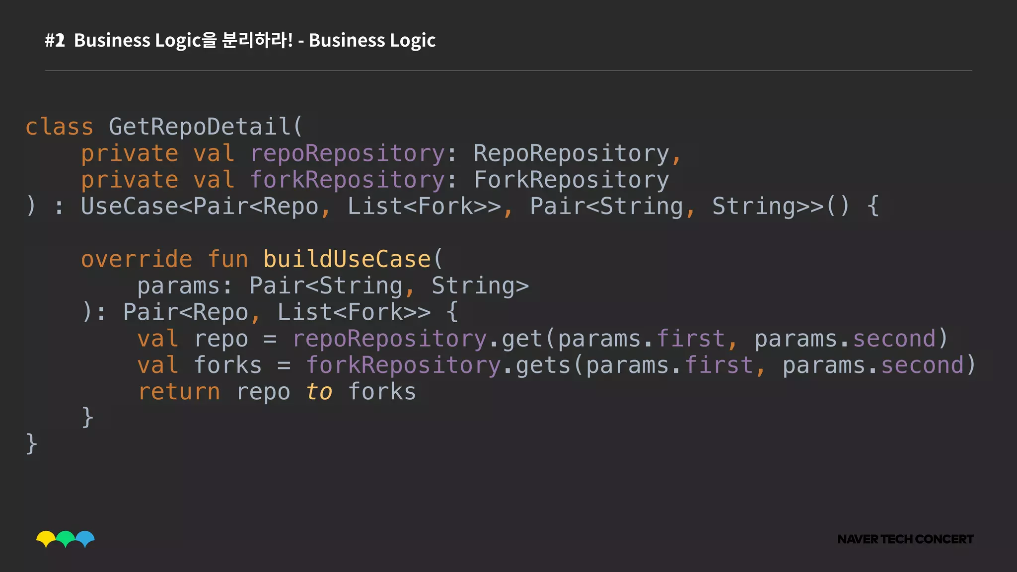Viewport: 1017px width, 572px height.
Task: Click 'return repo to forks' statement
Action: point(277,392)
